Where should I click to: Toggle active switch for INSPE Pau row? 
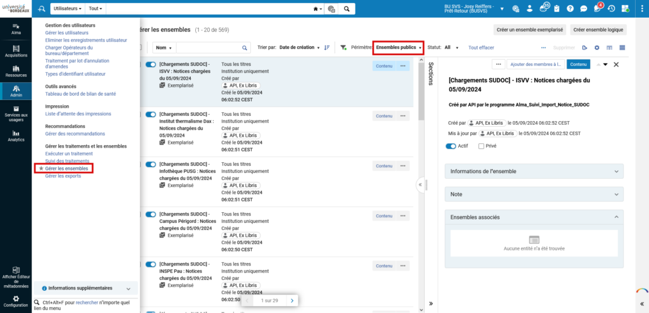coord(151,264)
